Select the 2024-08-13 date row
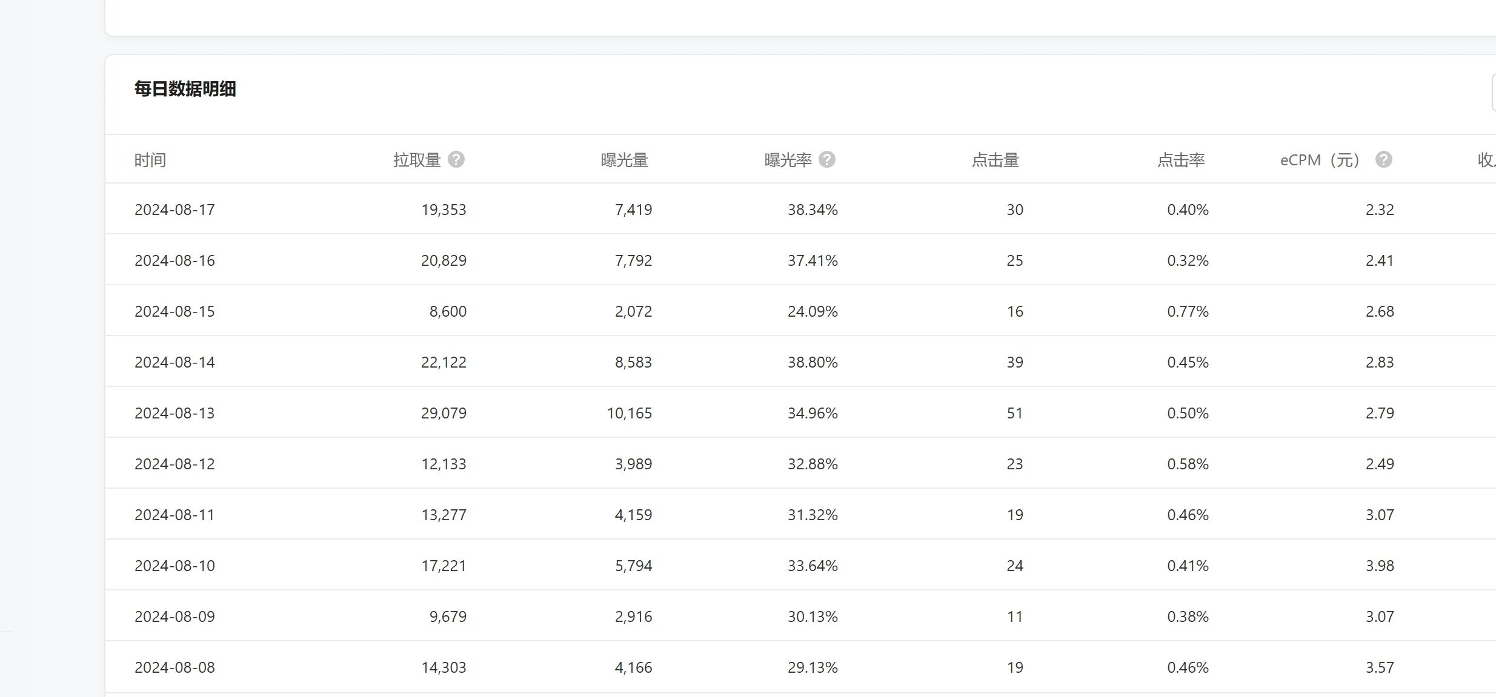Viewport: 1496px width, 697px height. [175, 413]
